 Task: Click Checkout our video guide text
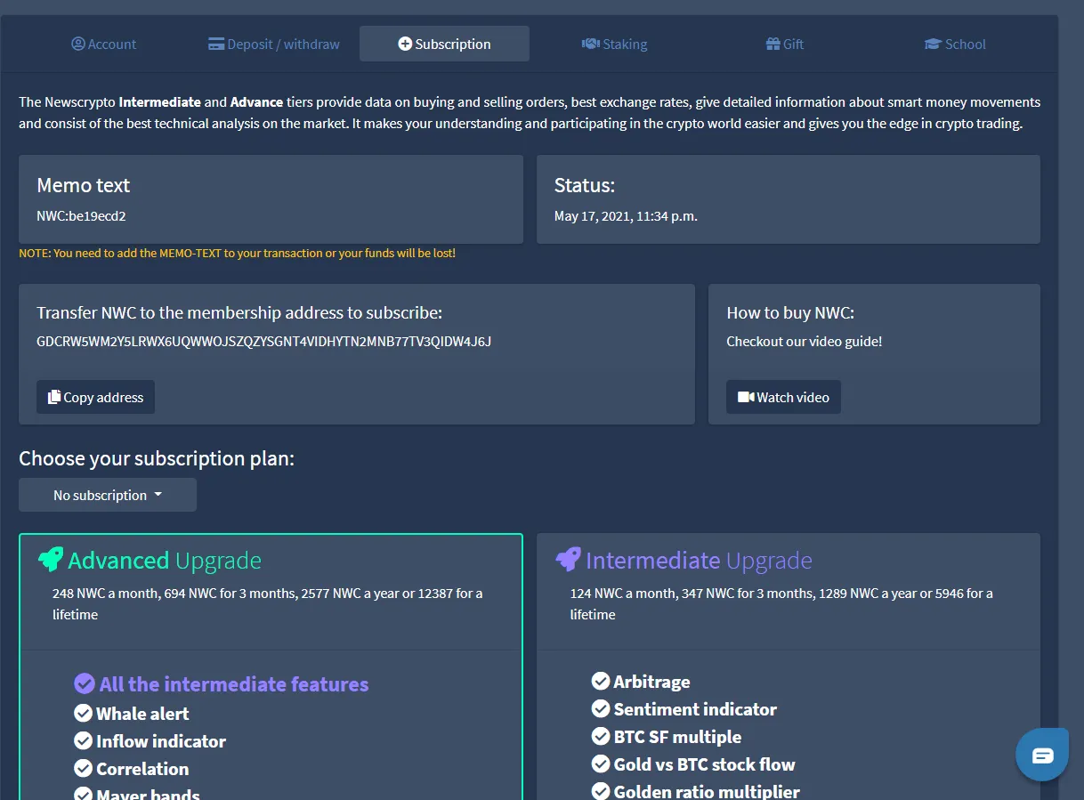[805, 341]
